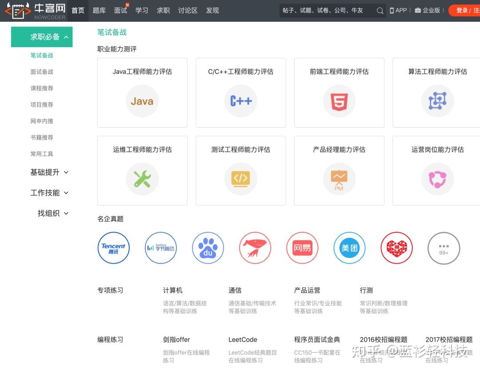The width and height of the screenshot is (480, 371).
Task: Open the Java engineer assessment icon
Action: pos(142,101)
